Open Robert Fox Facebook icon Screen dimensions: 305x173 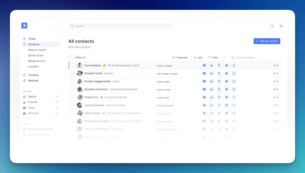click(219, 97)
